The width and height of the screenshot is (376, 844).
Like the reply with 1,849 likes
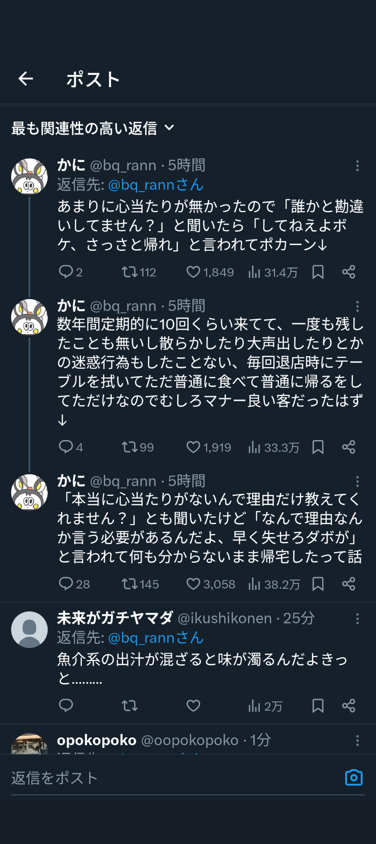pyautogui.click(x=193, y=272)
